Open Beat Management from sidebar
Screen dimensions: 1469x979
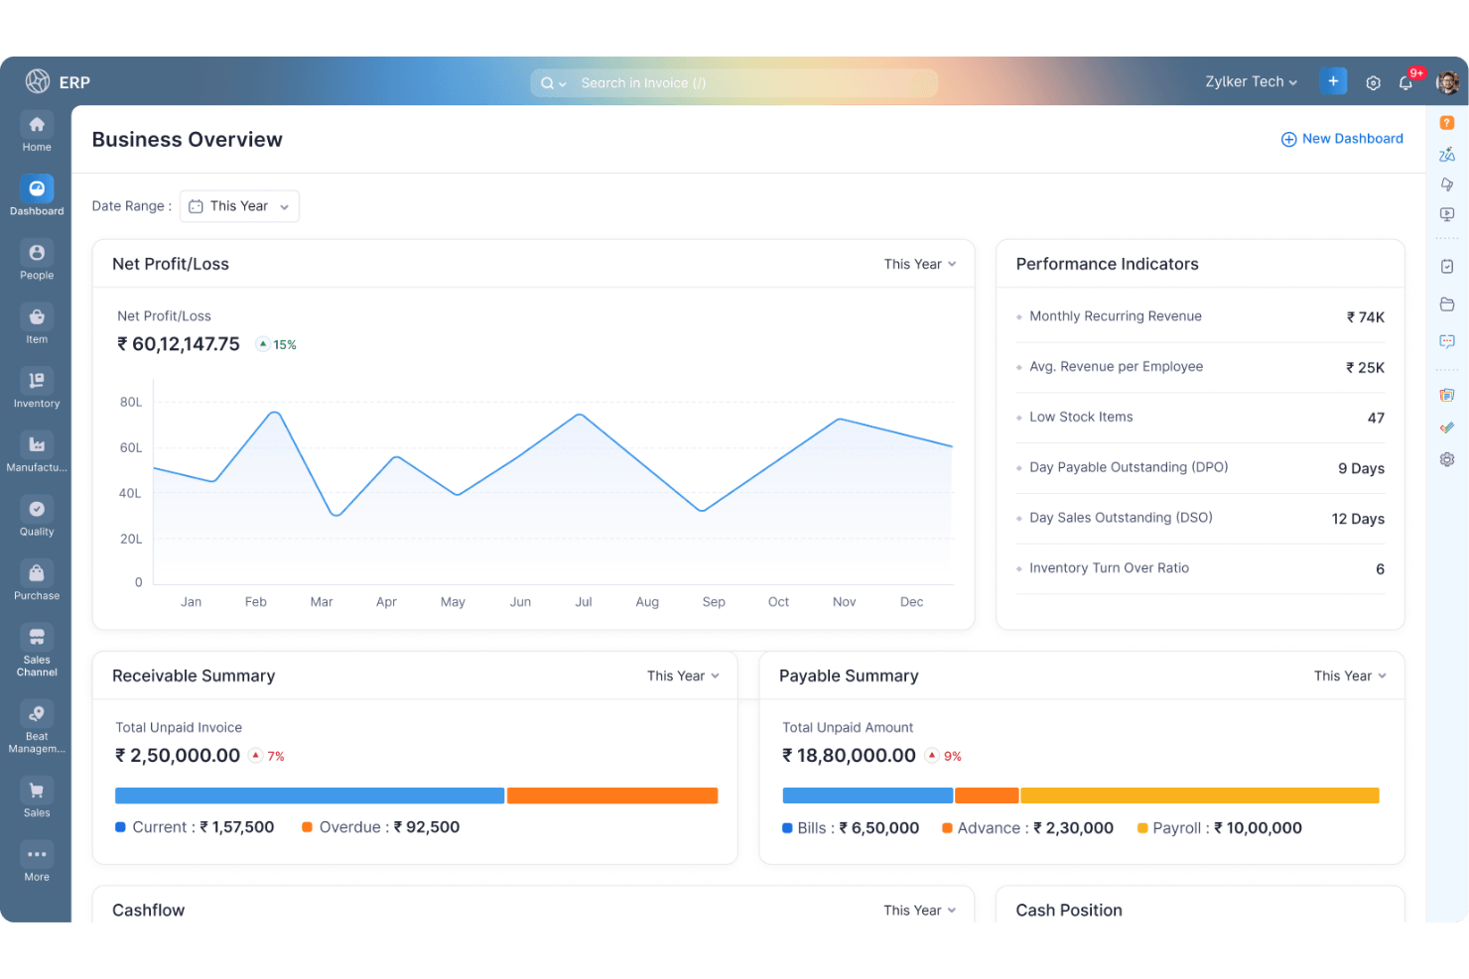[36, 721]
